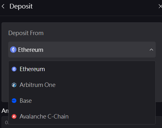Click the Arbitrum One logo icon
The height and width of the screenshot is (128, 162).
14,85
